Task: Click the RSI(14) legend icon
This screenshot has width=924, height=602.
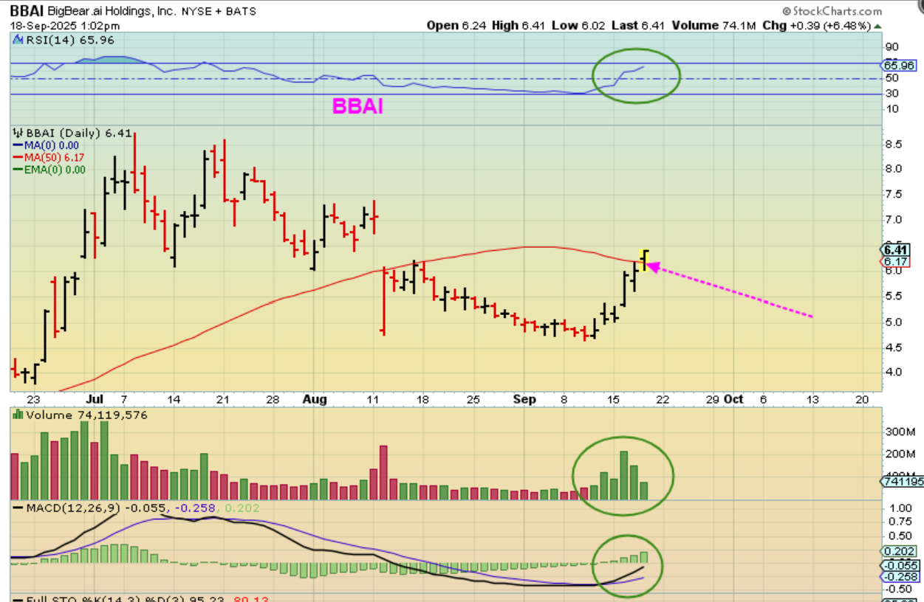Action: pos(18,41)
